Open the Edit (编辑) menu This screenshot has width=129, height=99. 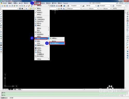(10, 3)
